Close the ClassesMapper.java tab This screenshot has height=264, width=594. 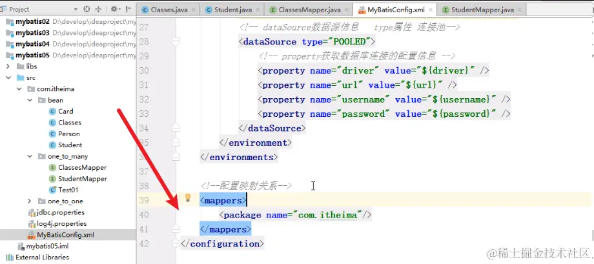[x=346, y=10]
